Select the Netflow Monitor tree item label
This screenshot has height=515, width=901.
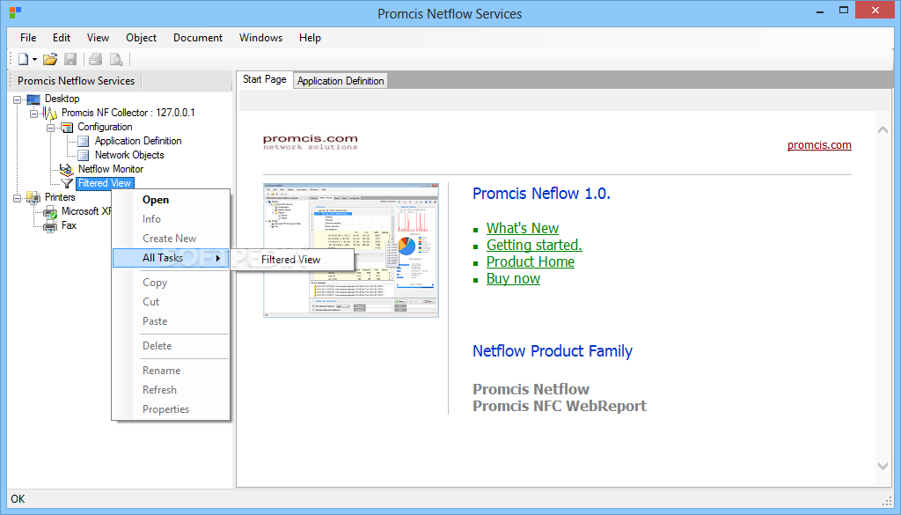click(x=111, y=169)
